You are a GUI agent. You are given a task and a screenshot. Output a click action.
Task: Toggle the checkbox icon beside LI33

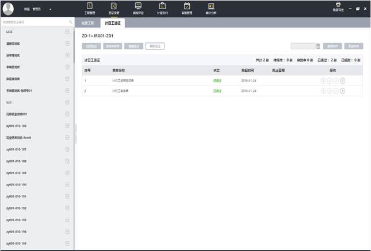click(x=67, y=31)
